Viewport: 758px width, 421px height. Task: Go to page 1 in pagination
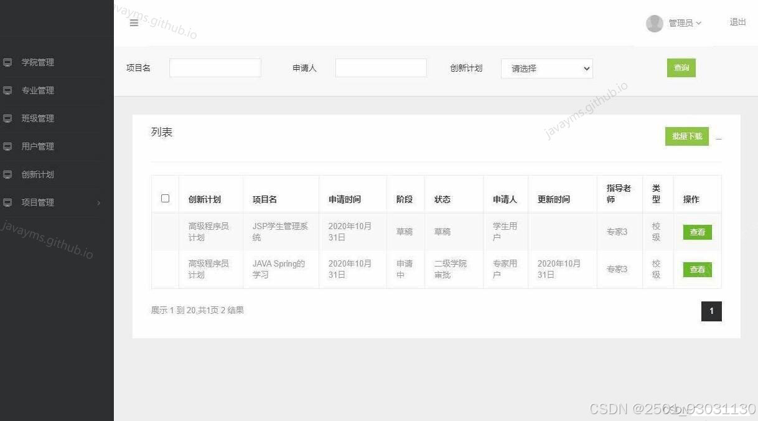(x=711, y=311)
